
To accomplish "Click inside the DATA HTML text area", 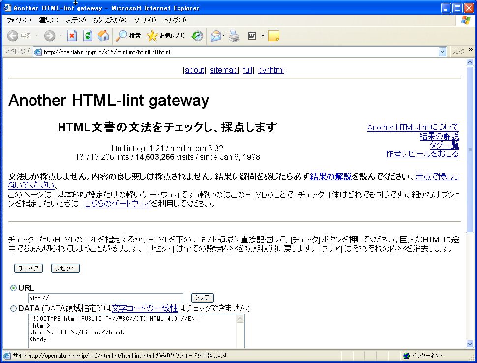I will [133, 332].
